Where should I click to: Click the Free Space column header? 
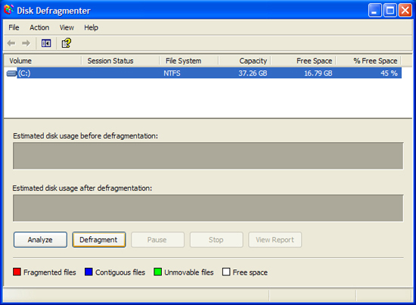(x=303, y=61)
